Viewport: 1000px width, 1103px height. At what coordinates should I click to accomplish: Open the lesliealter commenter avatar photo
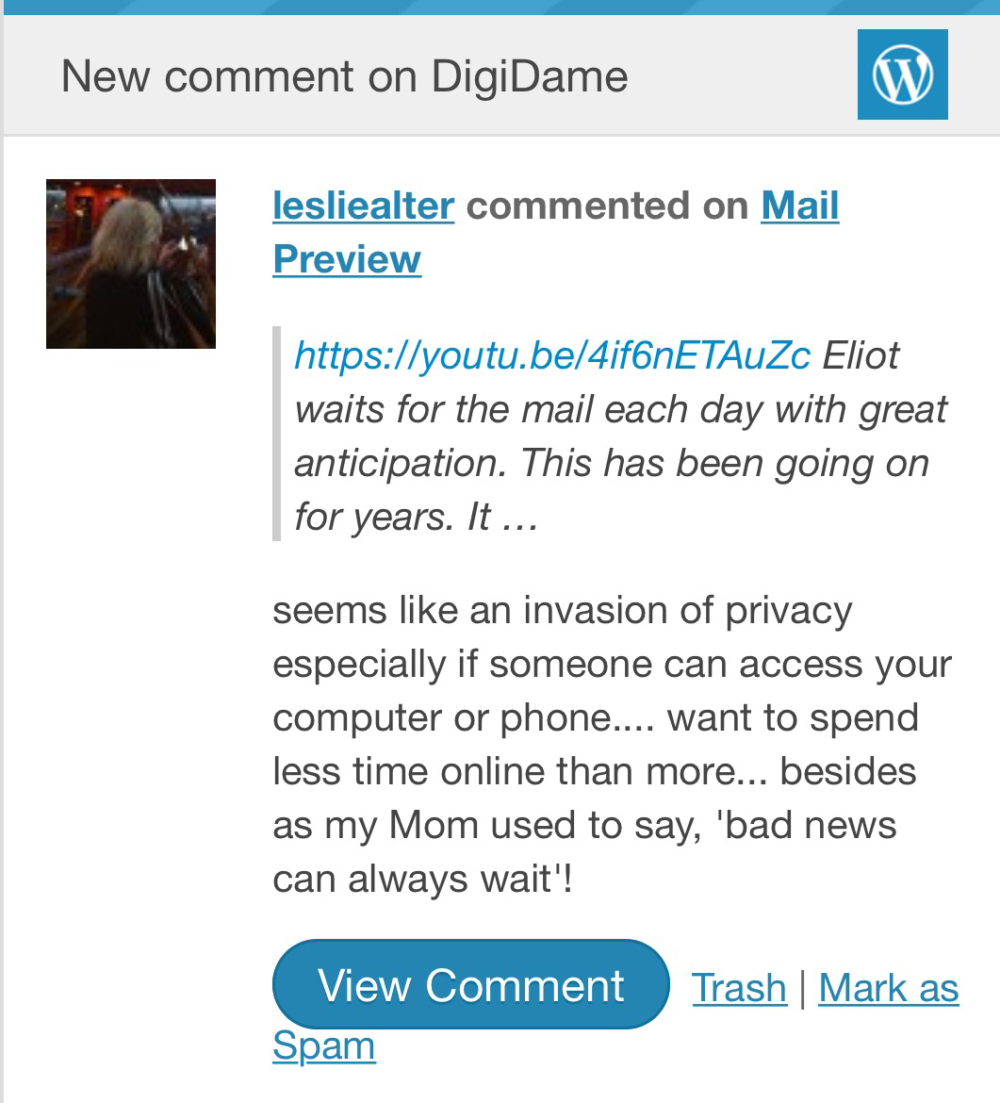click(131, 264)
